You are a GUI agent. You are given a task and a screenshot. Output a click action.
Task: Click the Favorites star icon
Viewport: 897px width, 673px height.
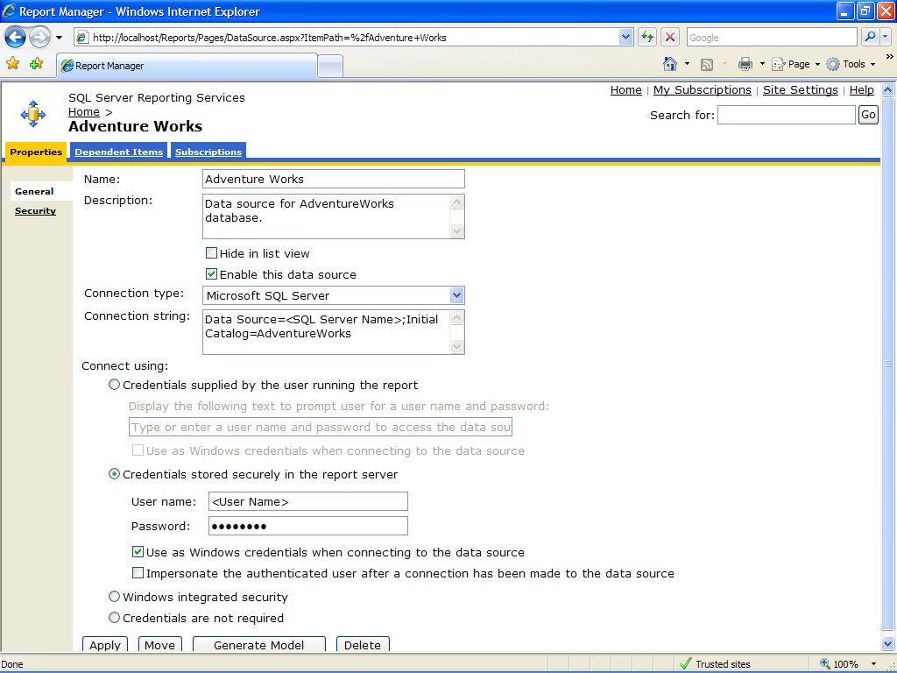(x=13, y=64)
